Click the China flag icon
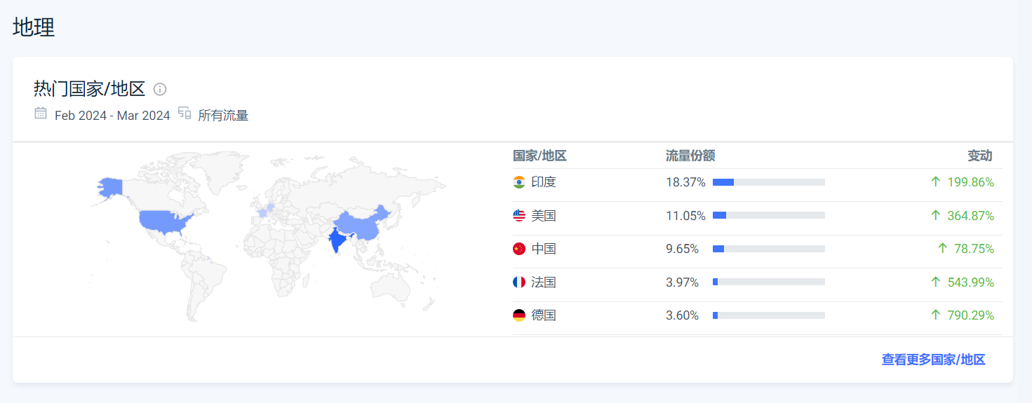Image resolution: width=1032 pixels, height=403 pixels. 519,249
